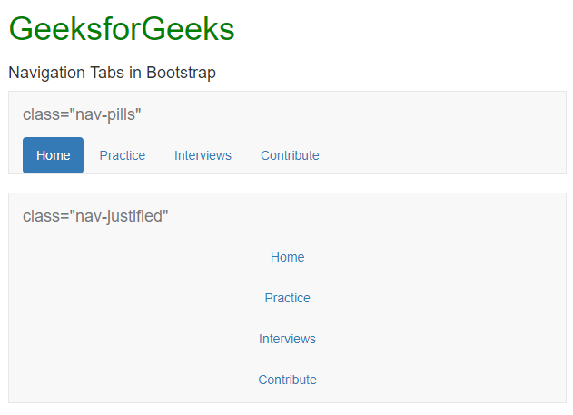
Task: Click Home link under nav-justified
Action: pyautogui.click(x=287, y=257)
